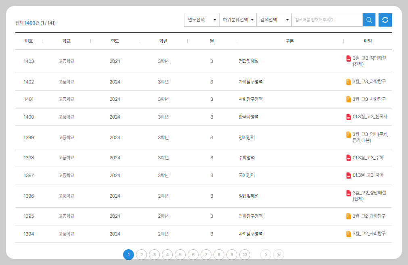Click row number 1402 cell
Screen dimensions: 408x265
pos(29,82)
